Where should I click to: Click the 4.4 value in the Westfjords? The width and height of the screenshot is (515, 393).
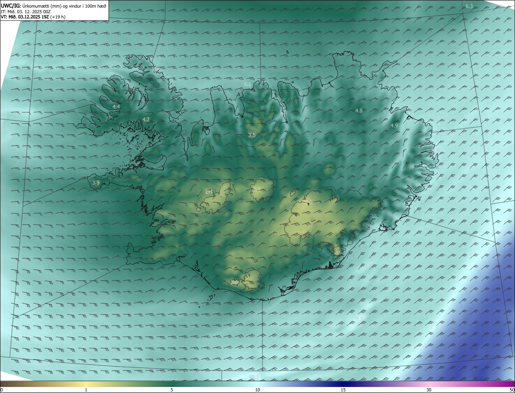click(x=116, y=106)
